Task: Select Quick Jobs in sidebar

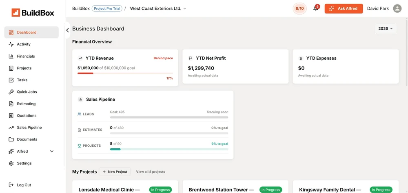Action: tap(31, 92)
